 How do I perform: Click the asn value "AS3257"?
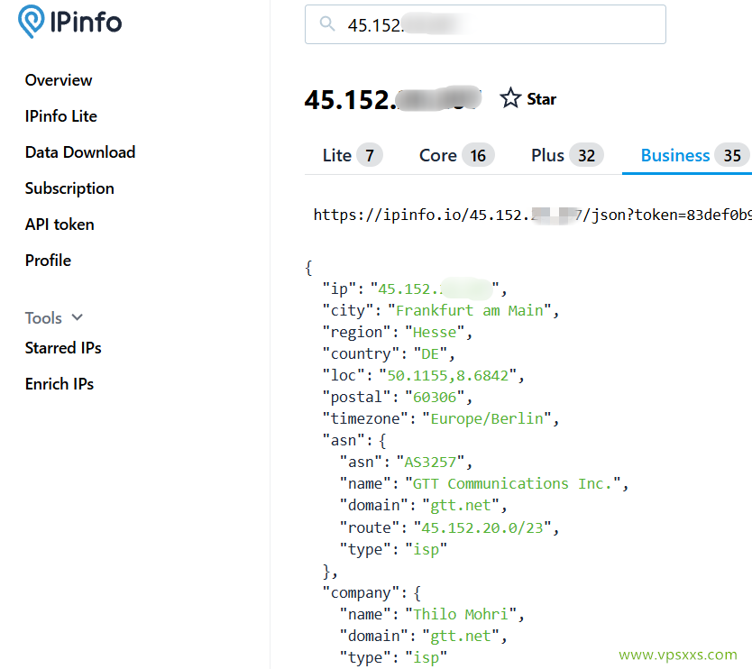tap(430, 462)
